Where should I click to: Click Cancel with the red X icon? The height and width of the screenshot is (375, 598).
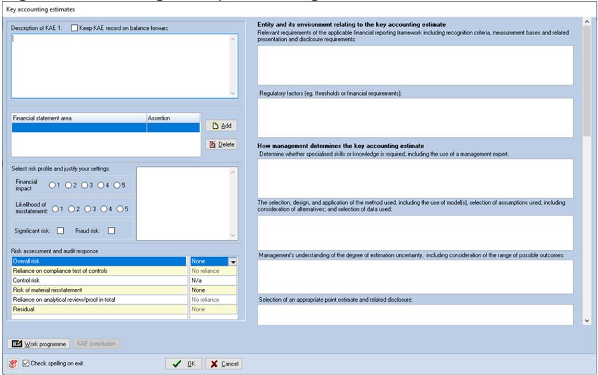[224, 364]
